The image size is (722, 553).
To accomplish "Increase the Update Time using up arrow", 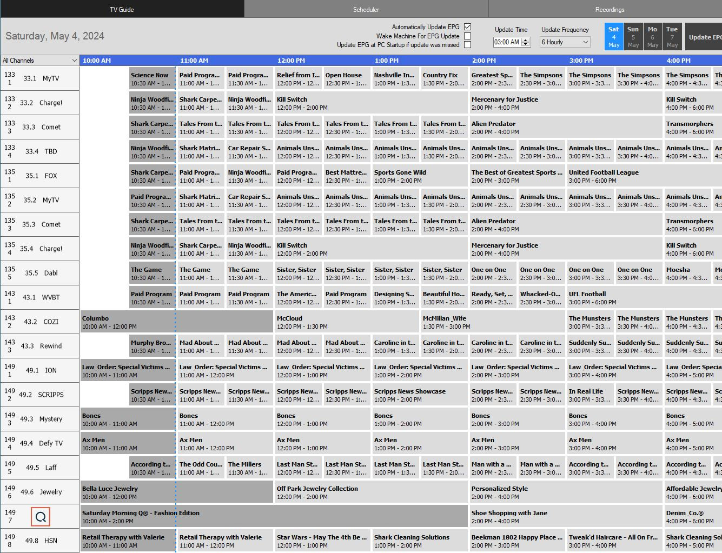I will (526, 40).
